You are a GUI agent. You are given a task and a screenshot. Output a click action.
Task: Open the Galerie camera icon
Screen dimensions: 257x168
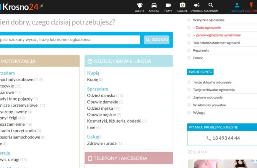click(x=183, y=5)
